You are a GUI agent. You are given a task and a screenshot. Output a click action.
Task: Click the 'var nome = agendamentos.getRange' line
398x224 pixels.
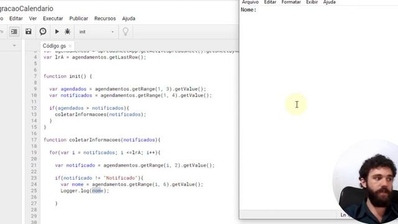coord(132,184)
